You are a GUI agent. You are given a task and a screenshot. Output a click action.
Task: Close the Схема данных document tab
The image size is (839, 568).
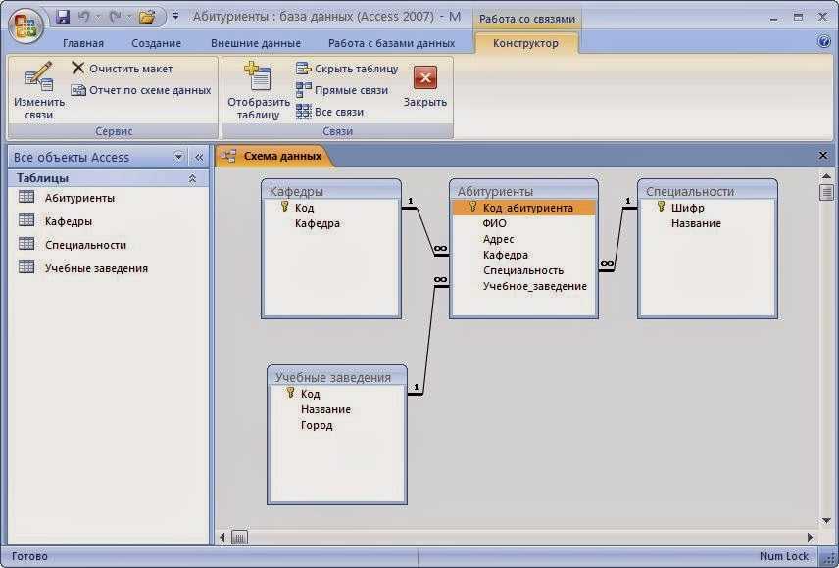point(823,156)
